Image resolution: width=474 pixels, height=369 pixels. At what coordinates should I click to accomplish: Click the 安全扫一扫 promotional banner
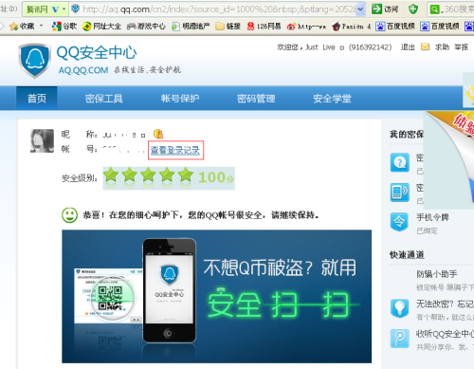coord(216,296)
